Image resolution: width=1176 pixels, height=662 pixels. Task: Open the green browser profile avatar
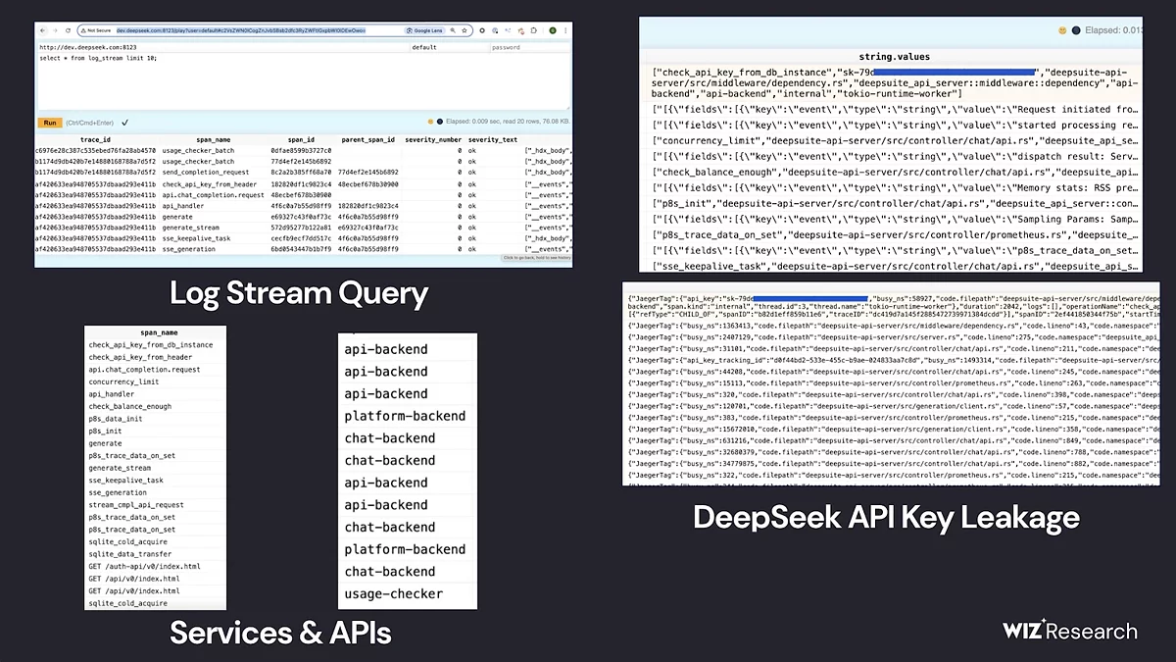tap(552, 31)
